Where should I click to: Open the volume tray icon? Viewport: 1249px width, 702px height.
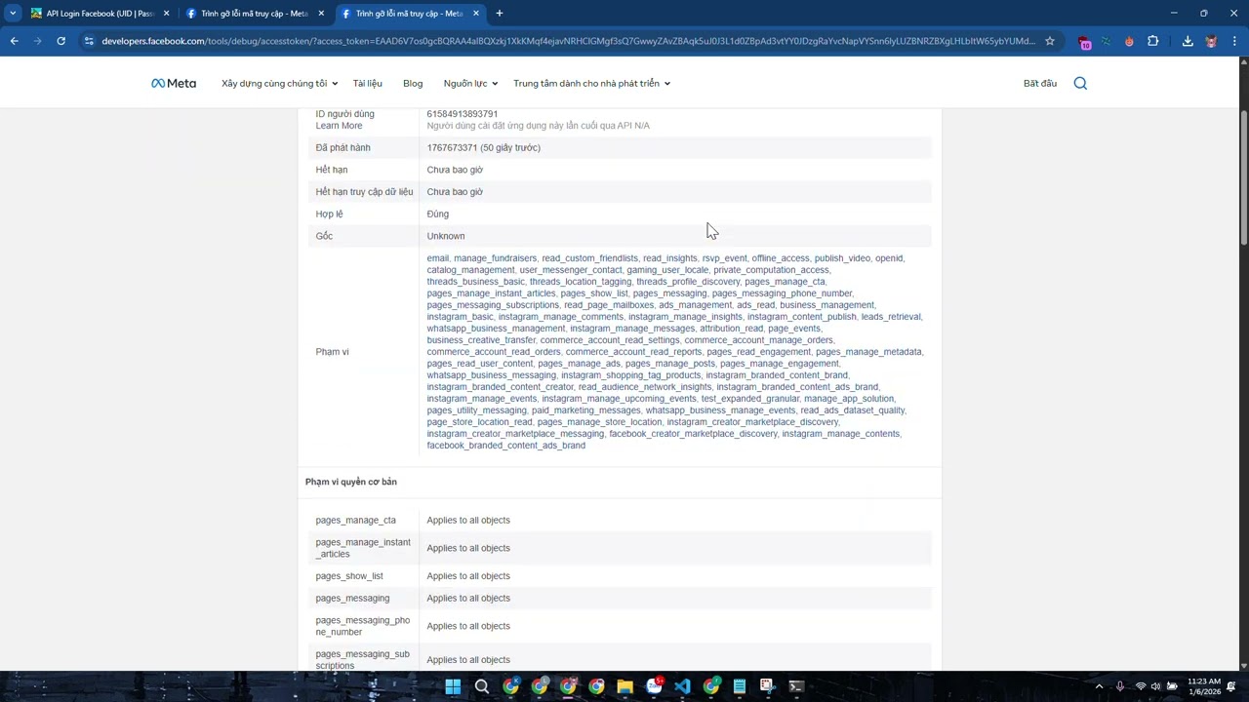(1156, 686)
